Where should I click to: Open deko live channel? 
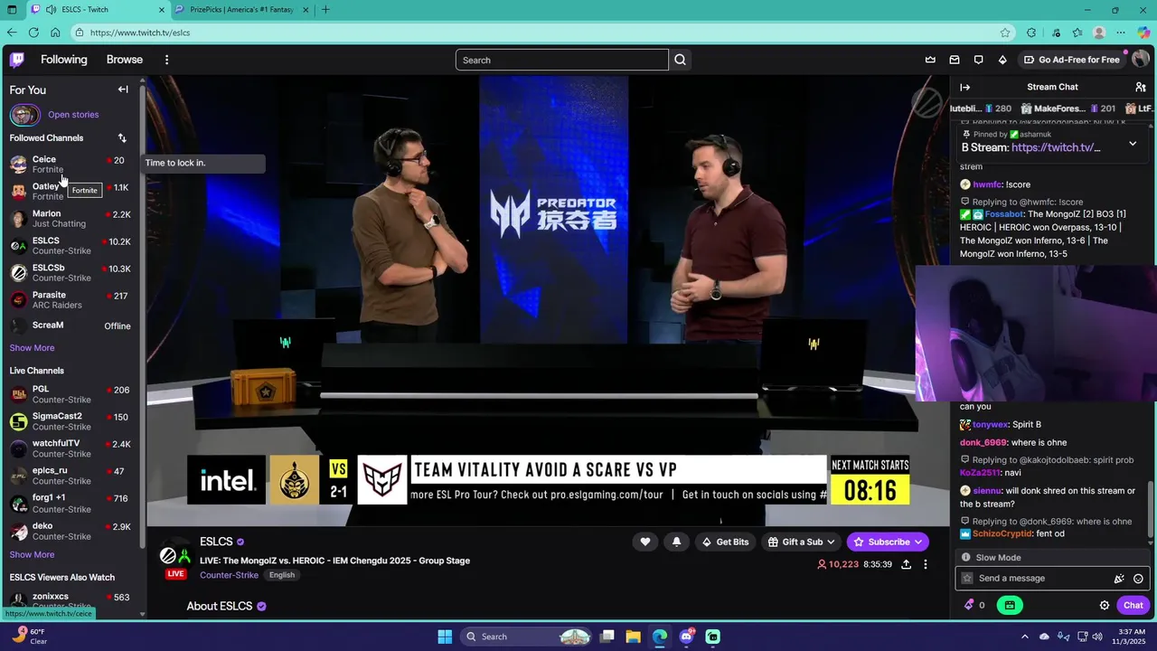(x=71, y=531)
